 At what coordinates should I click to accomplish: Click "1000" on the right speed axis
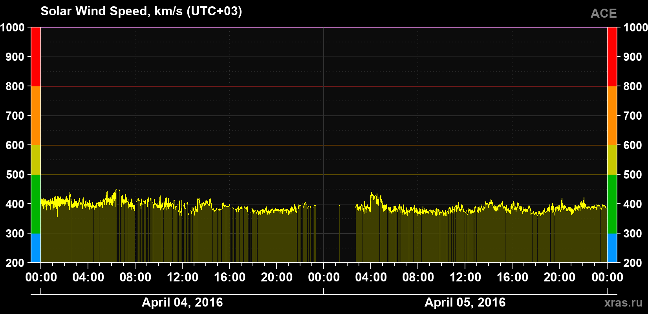(x=635, y=27)
